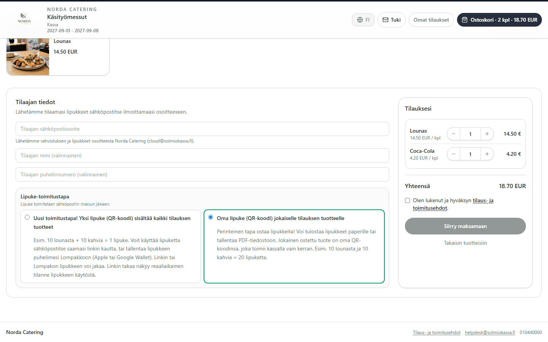This screenshot has height=342, width=548.
Task: Click the Norda Catering footer text
Action: pyautogui.click(x=25, y=332)
